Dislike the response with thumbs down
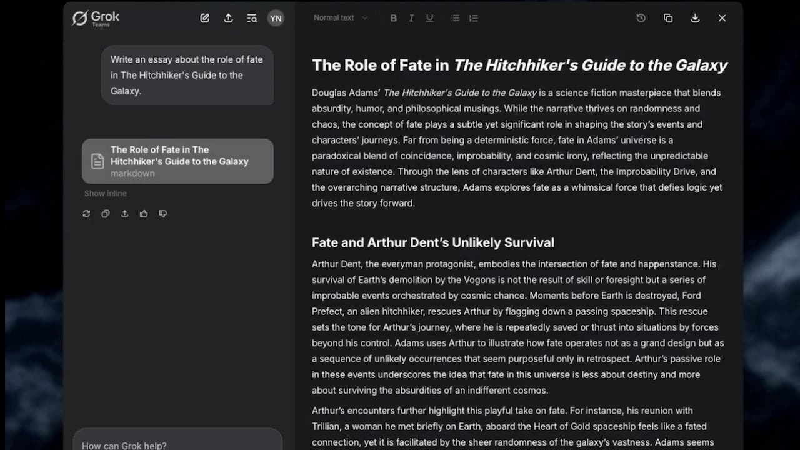The height and width of the screenshot is (450, 800). pos(163,214)
